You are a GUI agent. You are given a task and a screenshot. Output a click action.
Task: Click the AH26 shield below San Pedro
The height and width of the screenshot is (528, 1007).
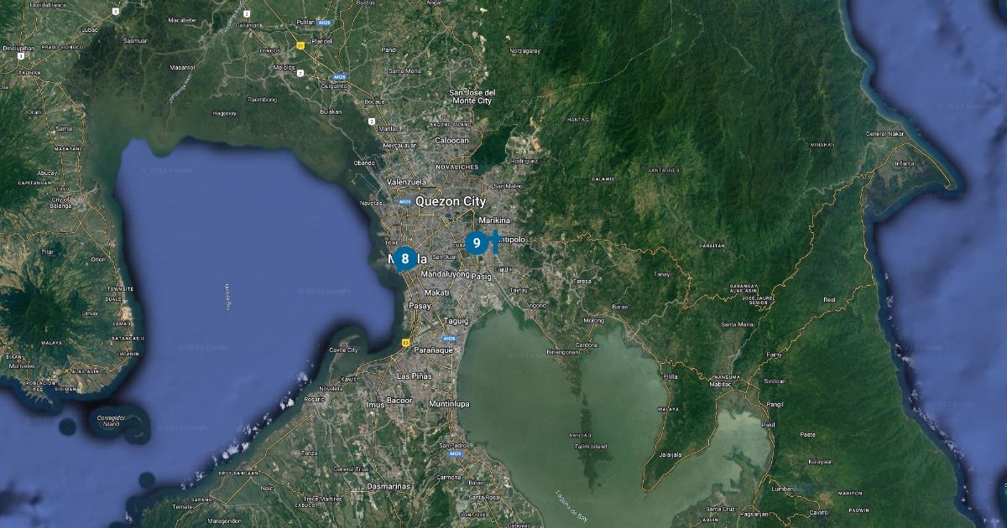[x=455, y=453]
